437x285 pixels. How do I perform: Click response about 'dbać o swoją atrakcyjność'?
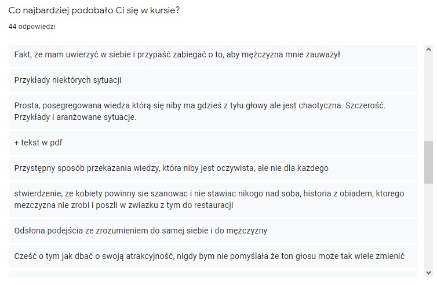click(x=213, y=256)
